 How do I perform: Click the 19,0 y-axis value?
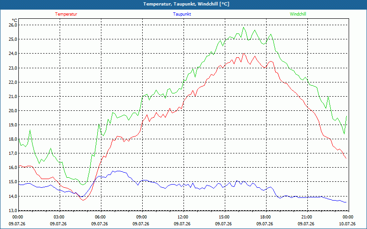point(13,125)
